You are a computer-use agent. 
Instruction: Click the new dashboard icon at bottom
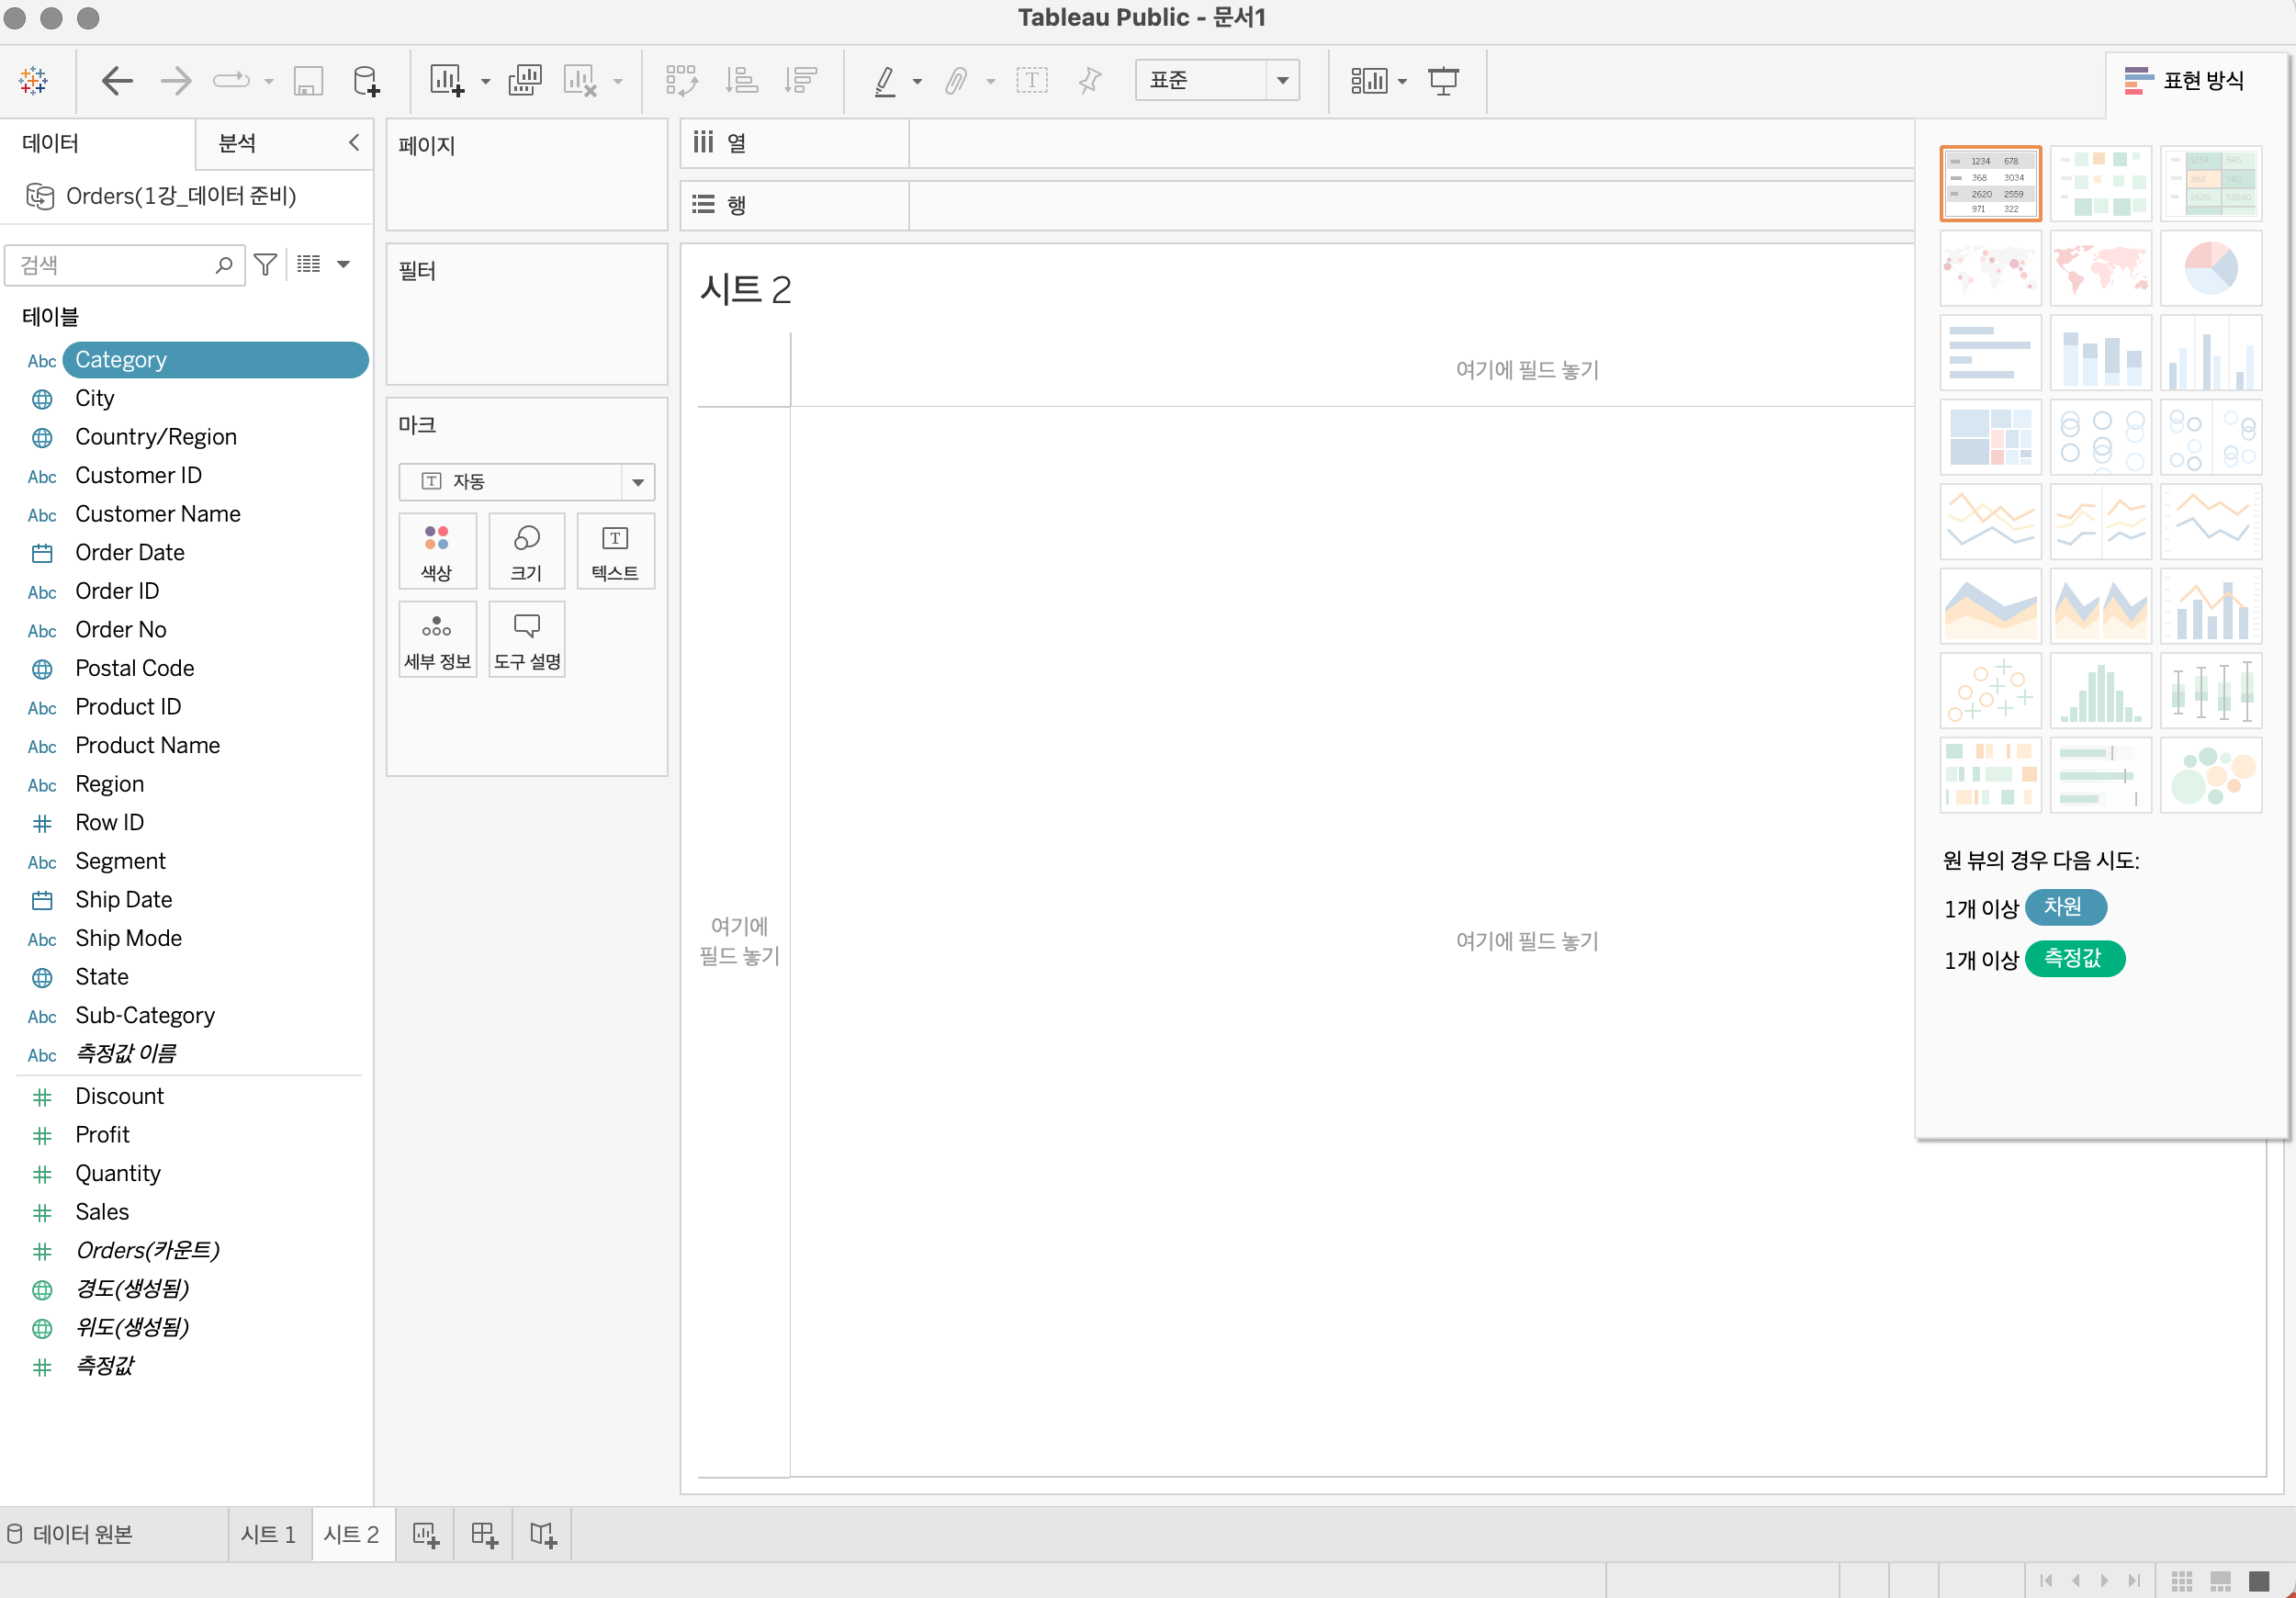(x=484, y=1534)
